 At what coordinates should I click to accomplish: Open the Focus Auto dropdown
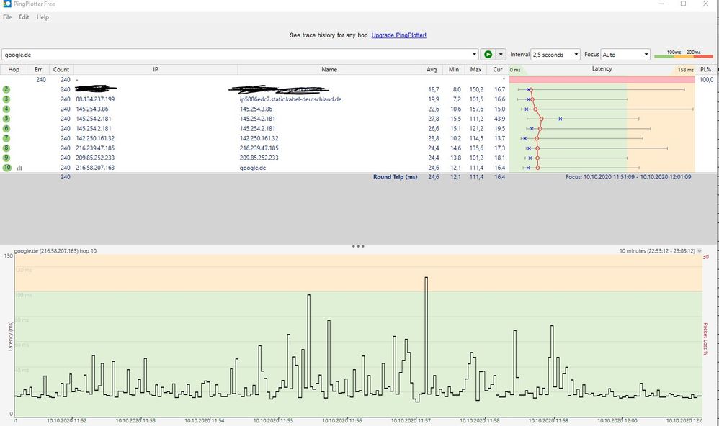(x=625, y=55)
